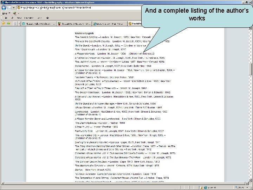Viewport: 253px width, 190px height.
Task: Open the Tools menu
Action: coord(39,18)
